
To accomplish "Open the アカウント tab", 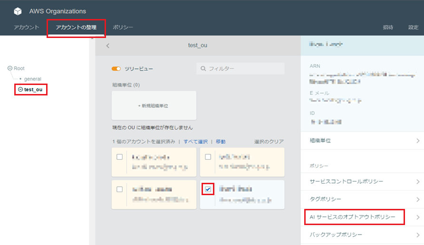I will point(27,27).
